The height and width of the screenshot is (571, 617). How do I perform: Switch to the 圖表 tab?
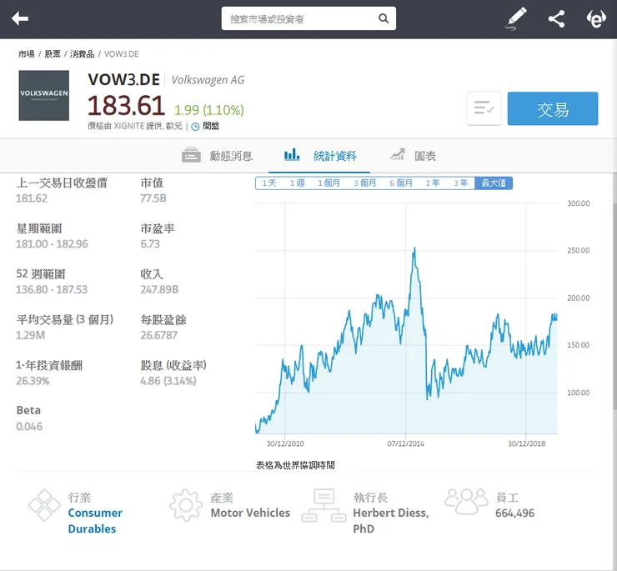pyautogui.click(x=413, y=156)
